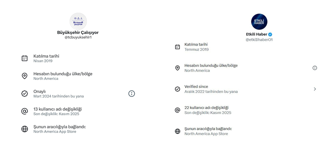Image resolution: width=326 pixels, height=149 pixels.
Task: Click the calendar icon beside Temmuz 2019
Action: coord(178,47)
